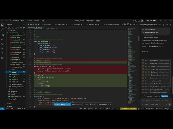Open the app.py diff from the changed files list
Screen dimensions: 173x129
tap(156, 66)
